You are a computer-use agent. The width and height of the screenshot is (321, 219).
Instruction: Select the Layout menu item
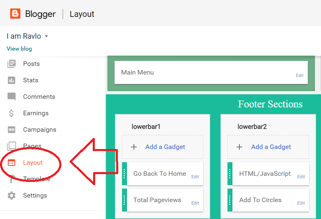pos(33,163)
